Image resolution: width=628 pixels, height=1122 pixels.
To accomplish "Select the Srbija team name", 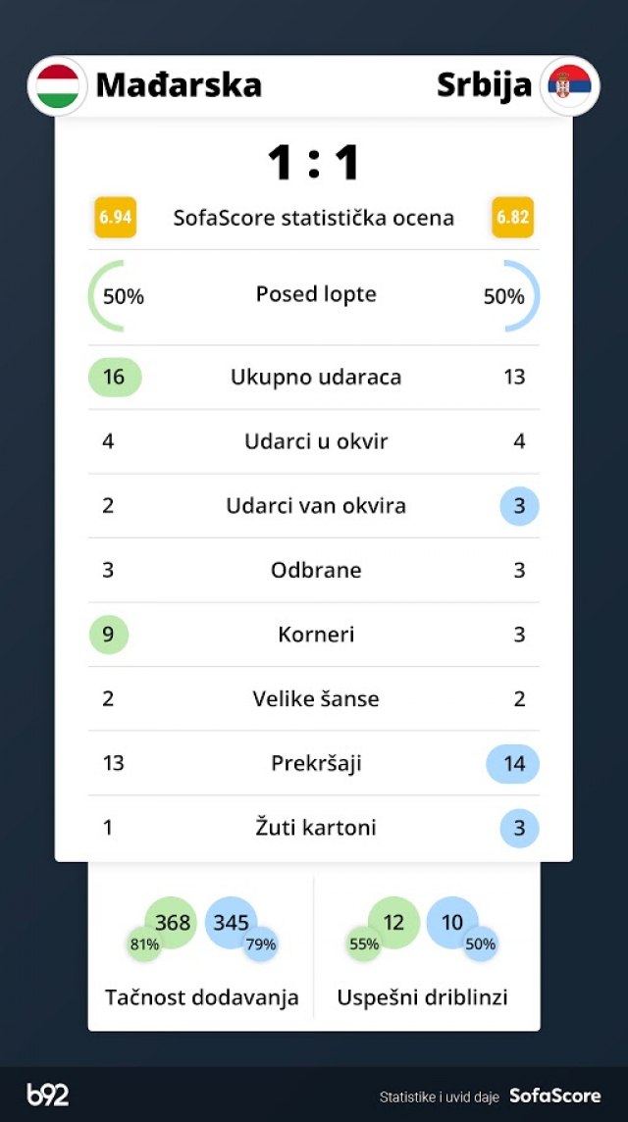I will [484, 85].
